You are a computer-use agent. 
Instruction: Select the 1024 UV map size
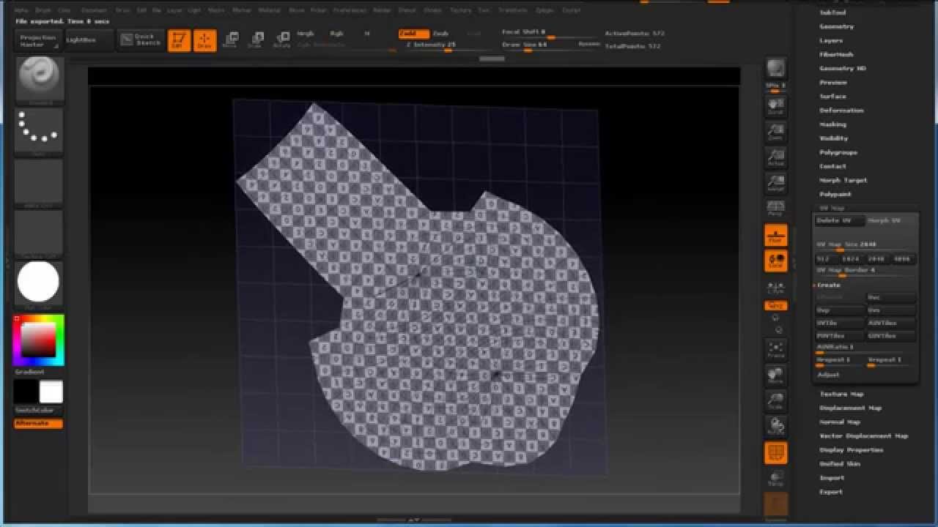(x=852, y=258)
